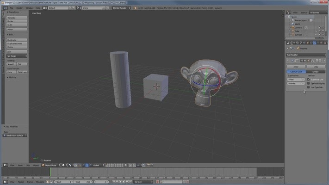Image resolution: width=329 pixels, height=185 pixels.
Task: Click the View subdivisions value field
Action: point(296,80)
